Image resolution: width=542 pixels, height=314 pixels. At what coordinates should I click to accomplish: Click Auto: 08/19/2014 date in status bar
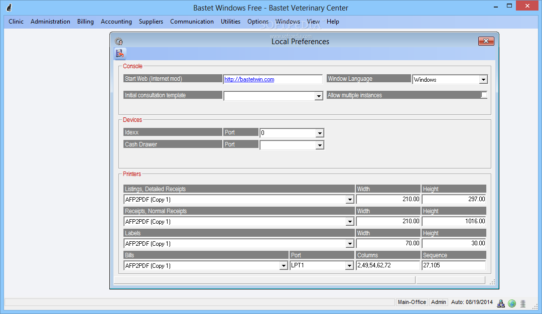[472, 302]
